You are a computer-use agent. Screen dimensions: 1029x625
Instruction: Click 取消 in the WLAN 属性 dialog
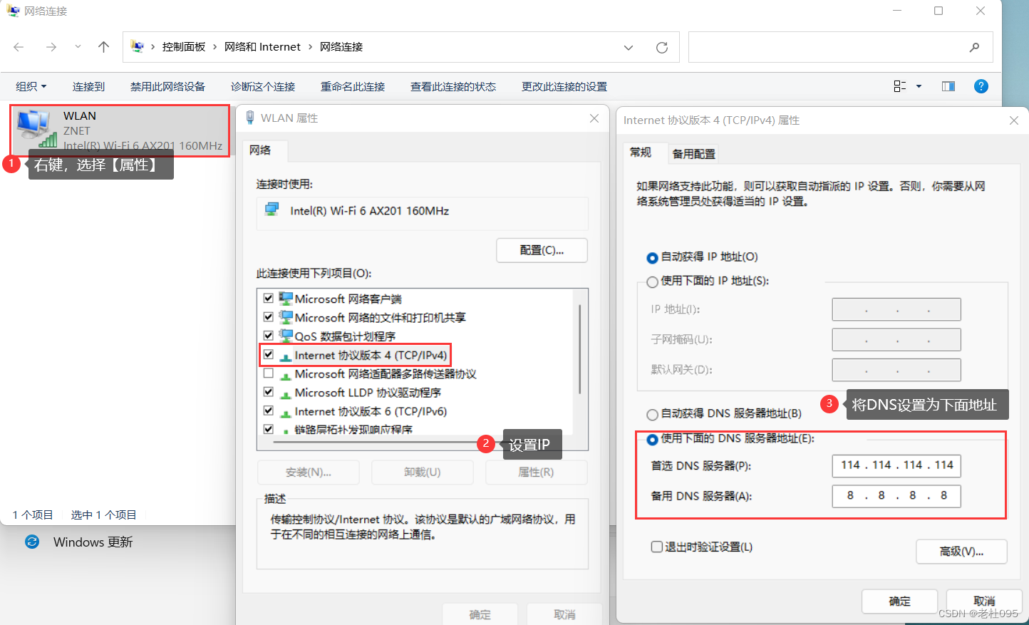(x=564, y=614)
